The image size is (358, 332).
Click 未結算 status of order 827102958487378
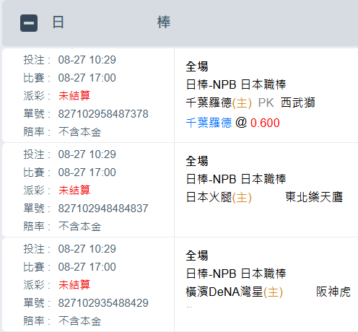pos(74,95)
